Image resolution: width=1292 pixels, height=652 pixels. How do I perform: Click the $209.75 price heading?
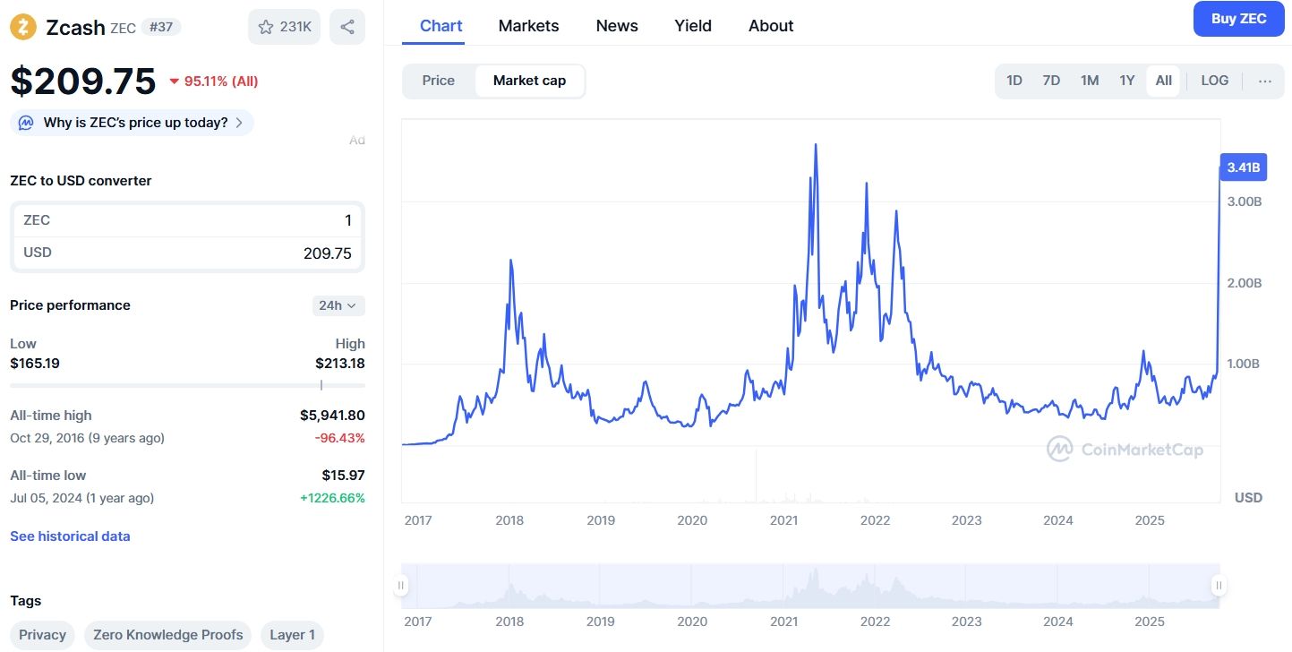click(x=83, y=81)
